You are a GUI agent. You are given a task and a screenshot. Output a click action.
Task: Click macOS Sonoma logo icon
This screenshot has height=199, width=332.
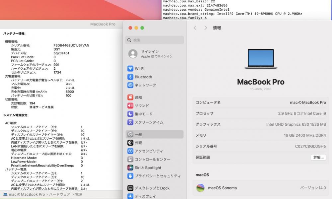(200, 188)
